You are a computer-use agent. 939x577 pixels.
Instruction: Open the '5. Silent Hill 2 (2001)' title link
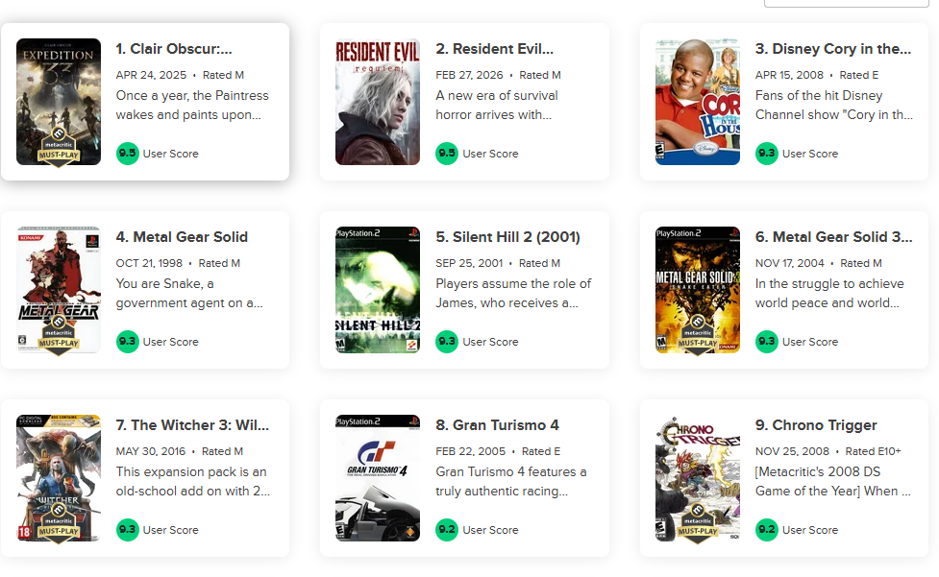[x=507, y=237]
